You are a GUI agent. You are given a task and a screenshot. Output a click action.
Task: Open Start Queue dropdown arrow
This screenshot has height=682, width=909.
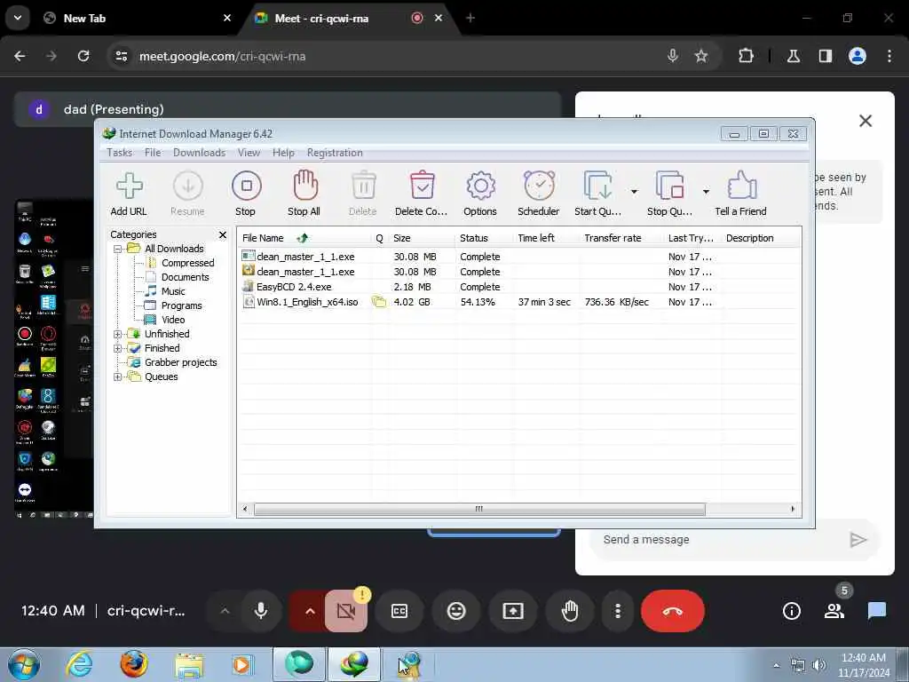634,192
